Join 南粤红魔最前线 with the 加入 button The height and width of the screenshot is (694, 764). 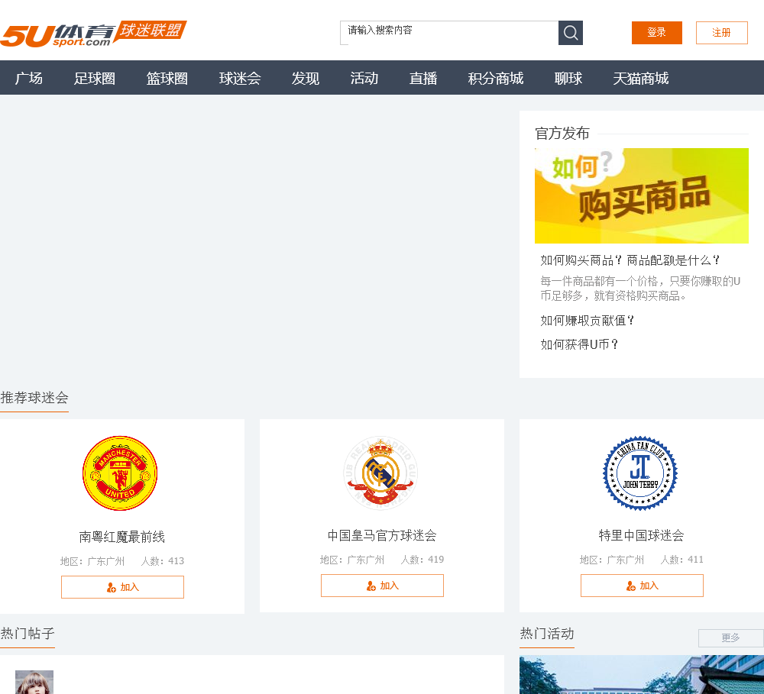tap(122, 587)
